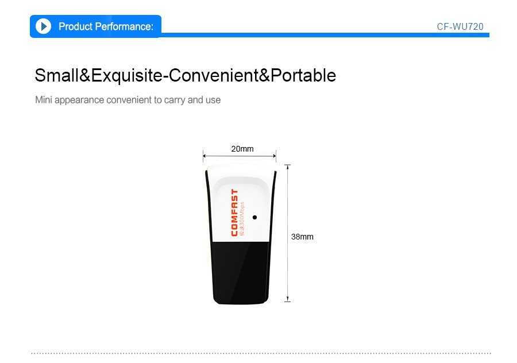
Task: Click right arrowhead of 20mm dimension line
Action: [274, 155]
